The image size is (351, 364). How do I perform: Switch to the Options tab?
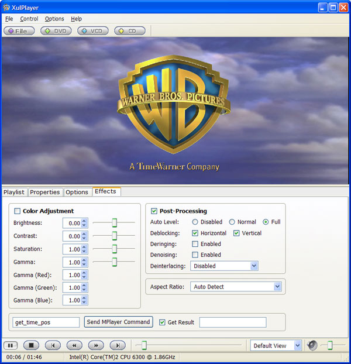tap(77, 192)
